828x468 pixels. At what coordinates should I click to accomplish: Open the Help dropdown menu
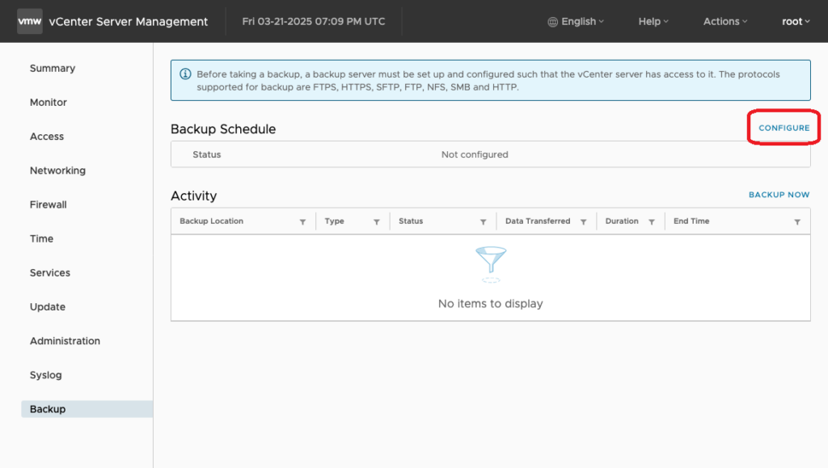tap(653, 22)
